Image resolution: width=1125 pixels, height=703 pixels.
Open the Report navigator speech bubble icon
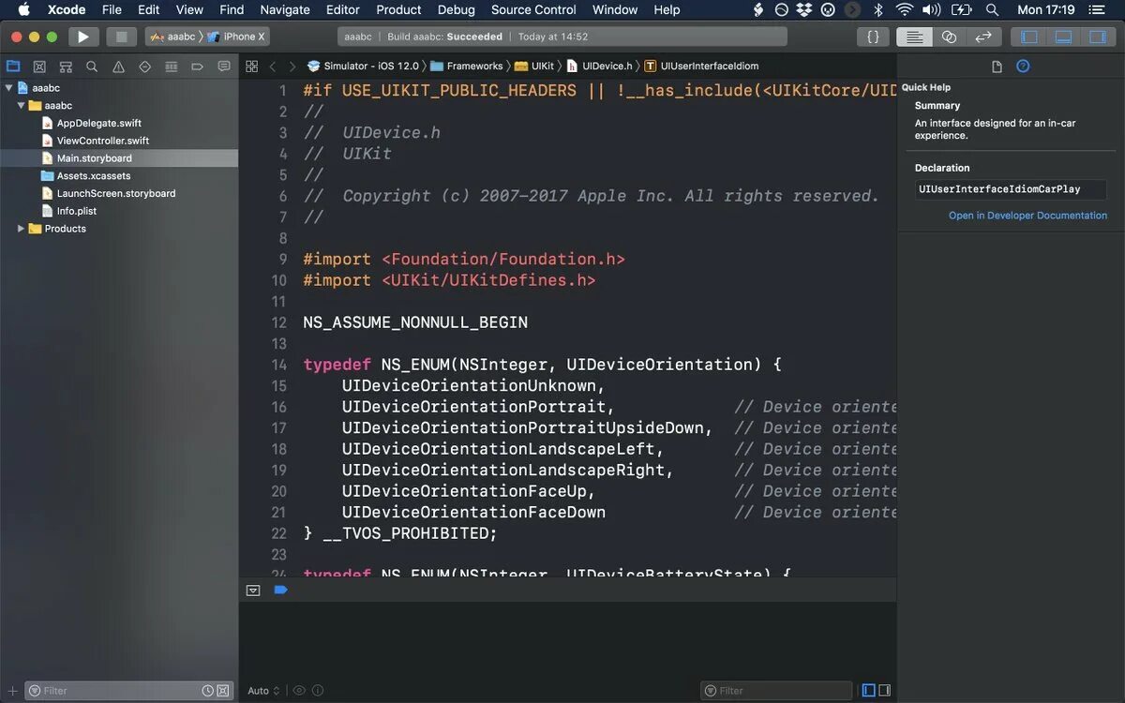click(223, 67)
